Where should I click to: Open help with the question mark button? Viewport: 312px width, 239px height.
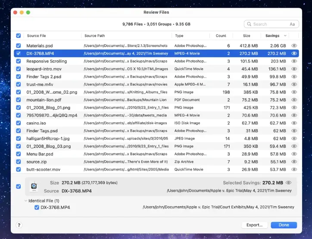click(x=19, y=225)
